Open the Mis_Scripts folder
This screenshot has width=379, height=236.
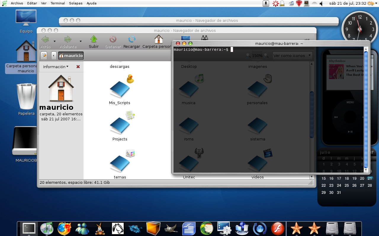[x=120, y=89]
